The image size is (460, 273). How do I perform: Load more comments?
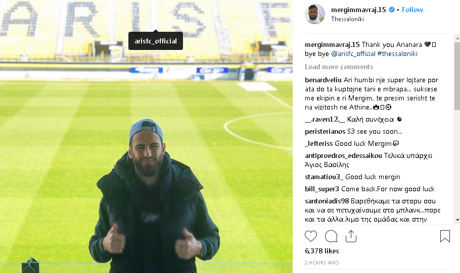coord(339,67)
